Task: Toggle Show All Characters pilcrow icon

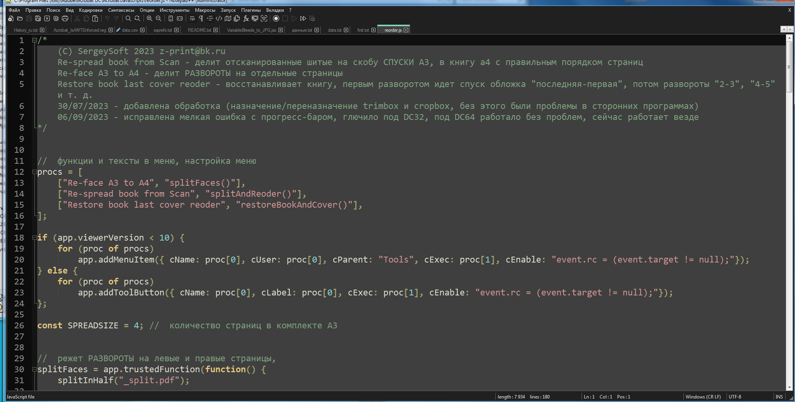Action: (x=201, y=19)
